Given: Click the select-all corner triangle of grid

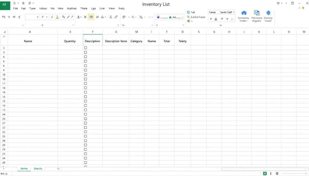Looking at the screenshot, I should point(5,32).
